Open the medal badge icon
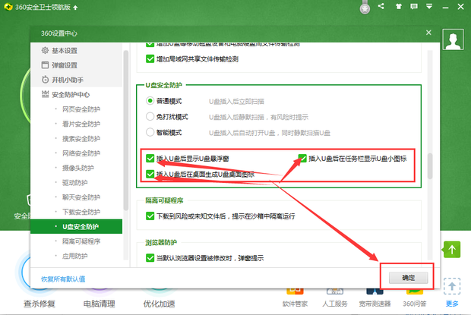Image resolution: width=471 pixels, height=315 pixels. [x=365, y=8]
